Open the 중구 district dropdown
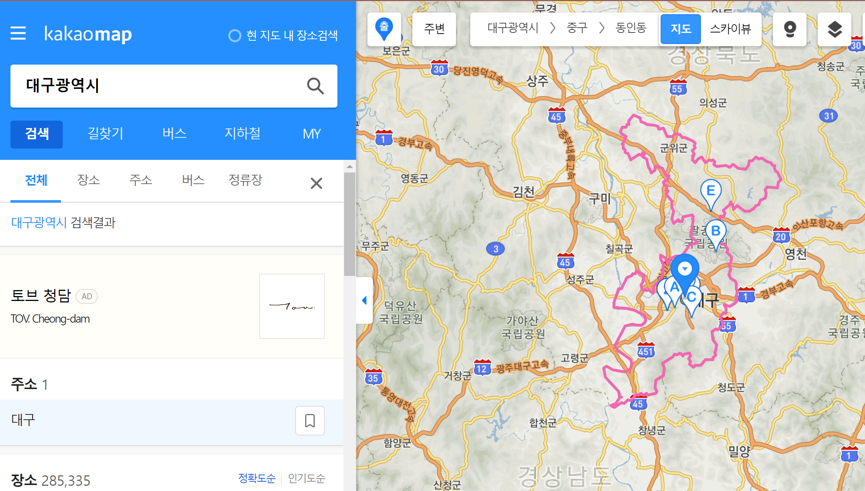This screenshot has height=491, width=865. [577, 28]
